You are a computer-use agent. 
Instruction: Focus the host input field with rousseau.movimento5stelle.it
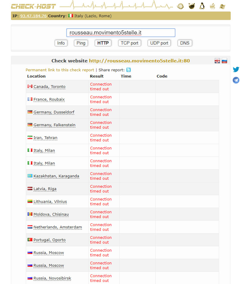pyautogui.click(x=121, y=33)
